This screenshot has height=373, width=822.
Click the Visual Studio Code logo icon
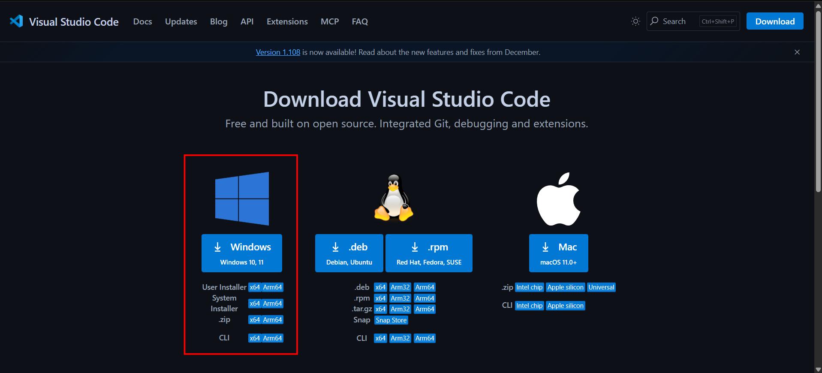16,21
